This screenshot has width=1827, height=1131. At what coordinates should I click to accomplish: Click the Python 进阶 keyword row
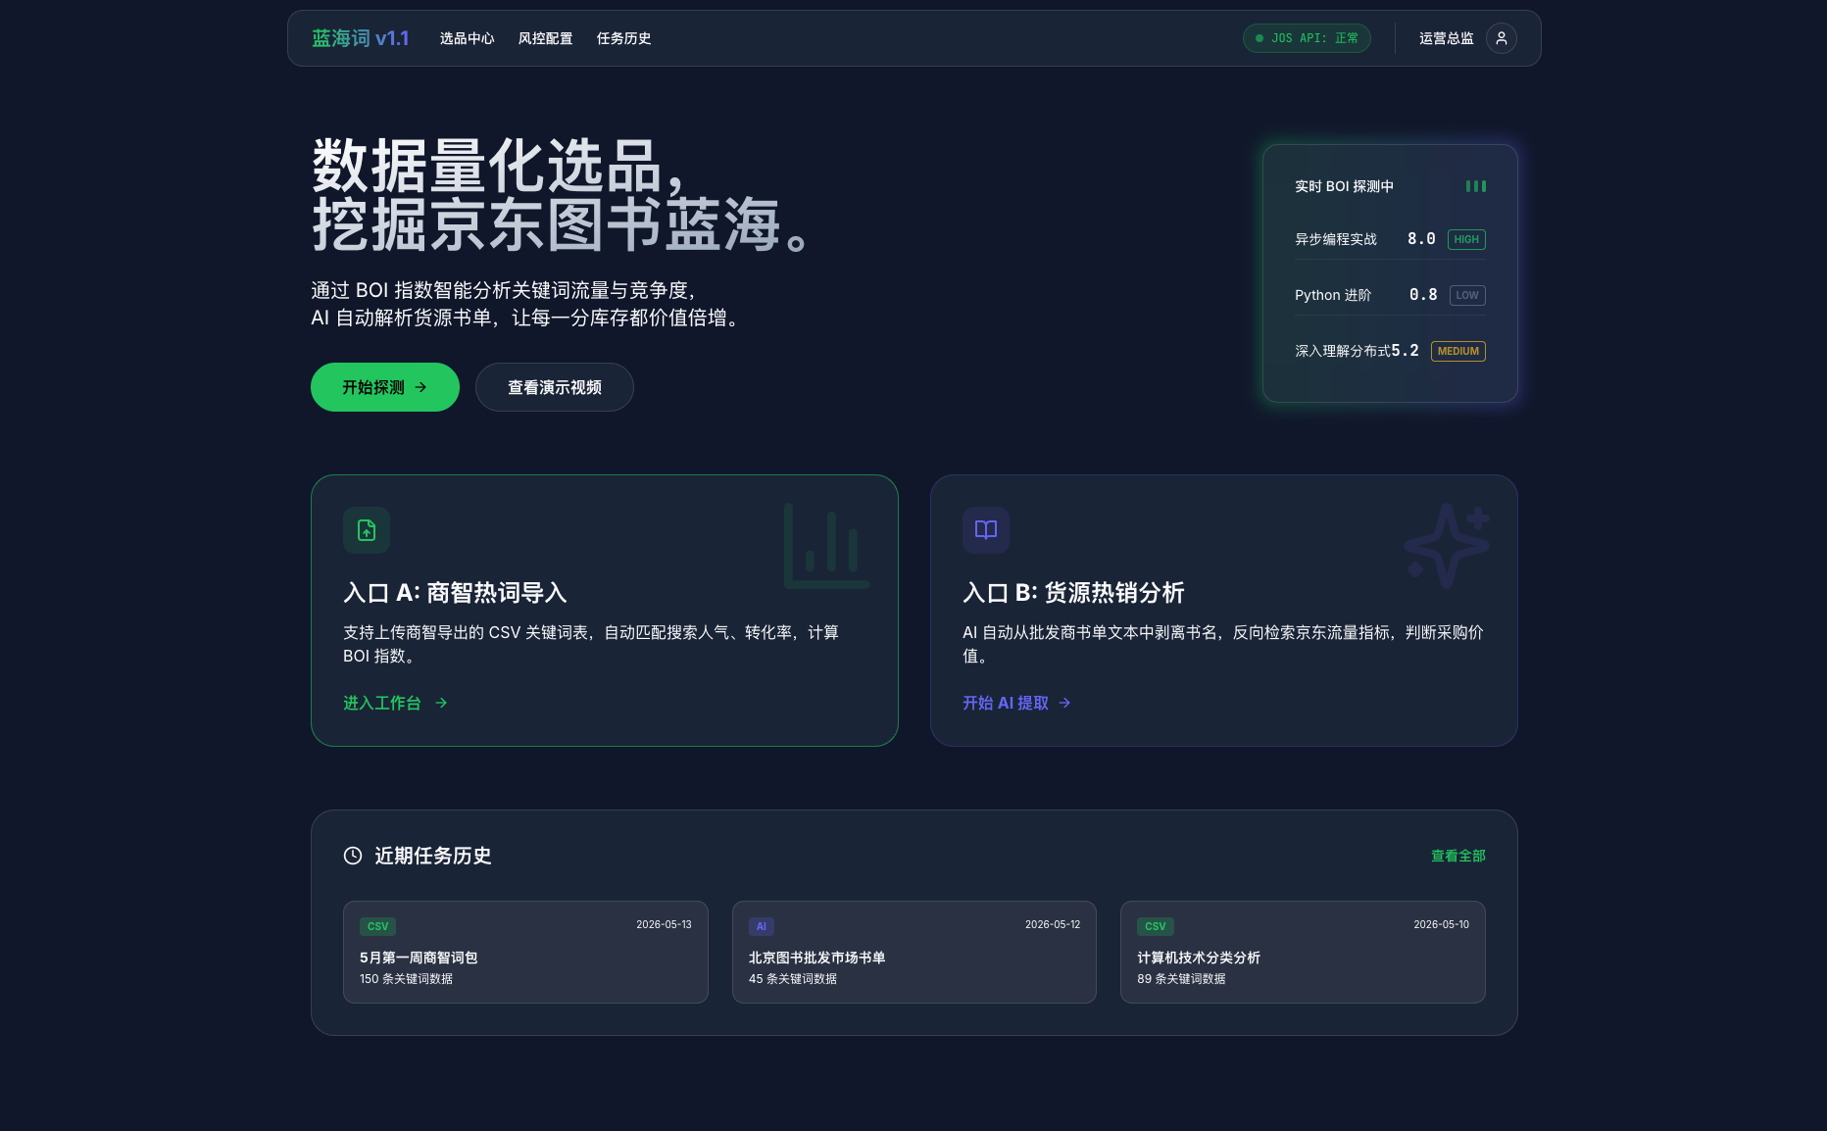point(1390,295)
